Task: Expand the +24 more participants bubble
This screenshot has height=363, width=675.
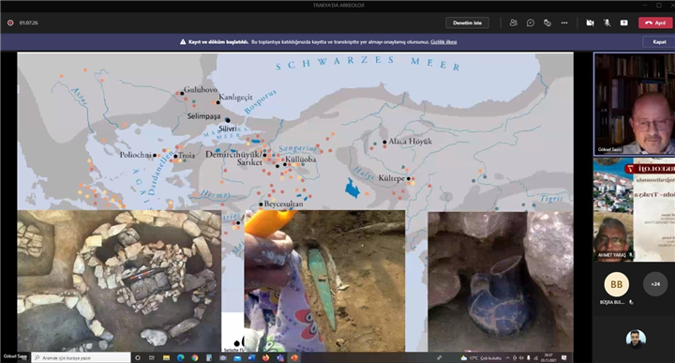Action: [655, 284]
